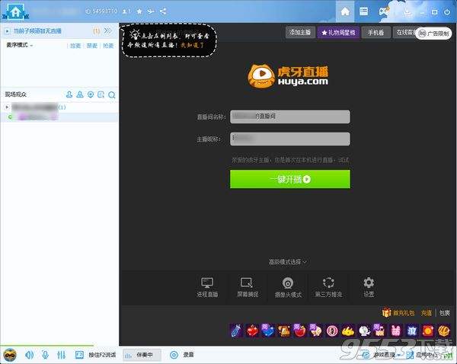Click first person icon in 现场观众 bar

pyautogui.click(x=69, y=94)
